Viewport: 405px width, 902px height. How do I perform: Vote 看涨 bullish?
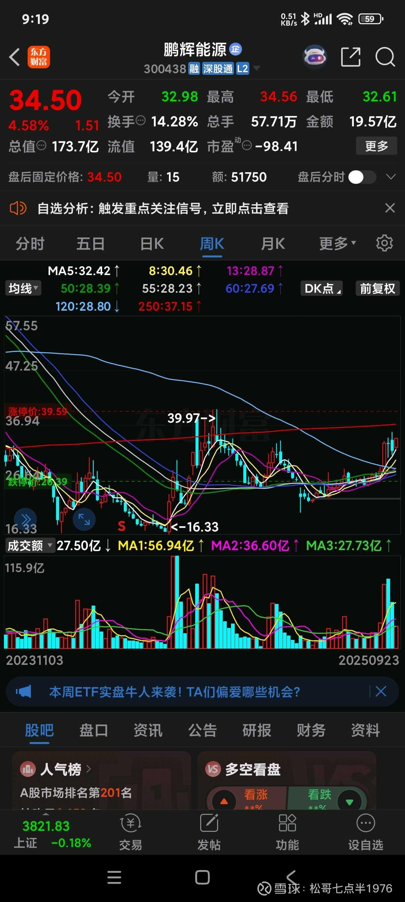(x=247, y=799)
